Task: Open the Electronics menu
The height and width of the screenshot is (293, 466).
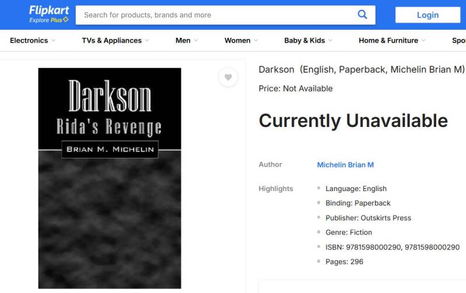Action: coord(29,40)
